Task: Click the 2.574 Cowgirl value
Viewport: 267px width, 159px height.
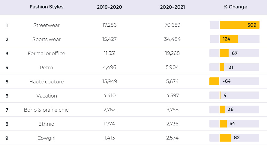Action: tap(172, 138)
